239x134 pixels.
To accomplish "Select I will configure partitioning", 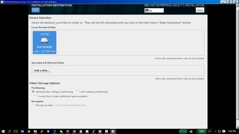I will click(77, 92).
